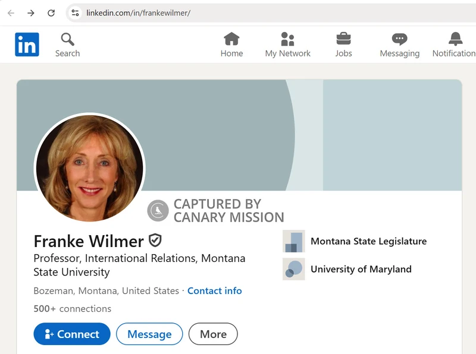The height and width of the screenshot is (354, 476).
Task: Reload the page with refresh icon
Action: [51, 12]
